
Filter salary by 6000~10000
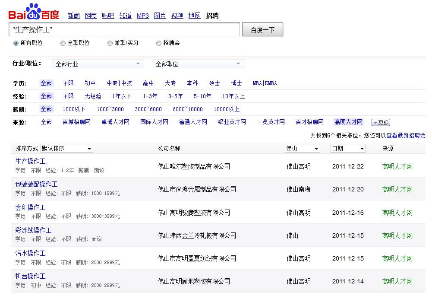pyautogui.click(x=188, y=109)
